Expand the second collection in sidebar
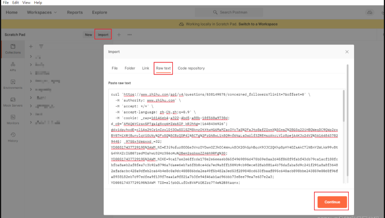The image size is (385, 218). pos(31,65)
